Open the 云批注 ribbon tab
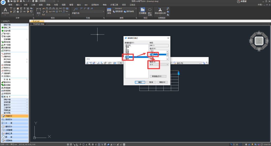The width and height of the screenshot is (271, 146). [133, 5]
